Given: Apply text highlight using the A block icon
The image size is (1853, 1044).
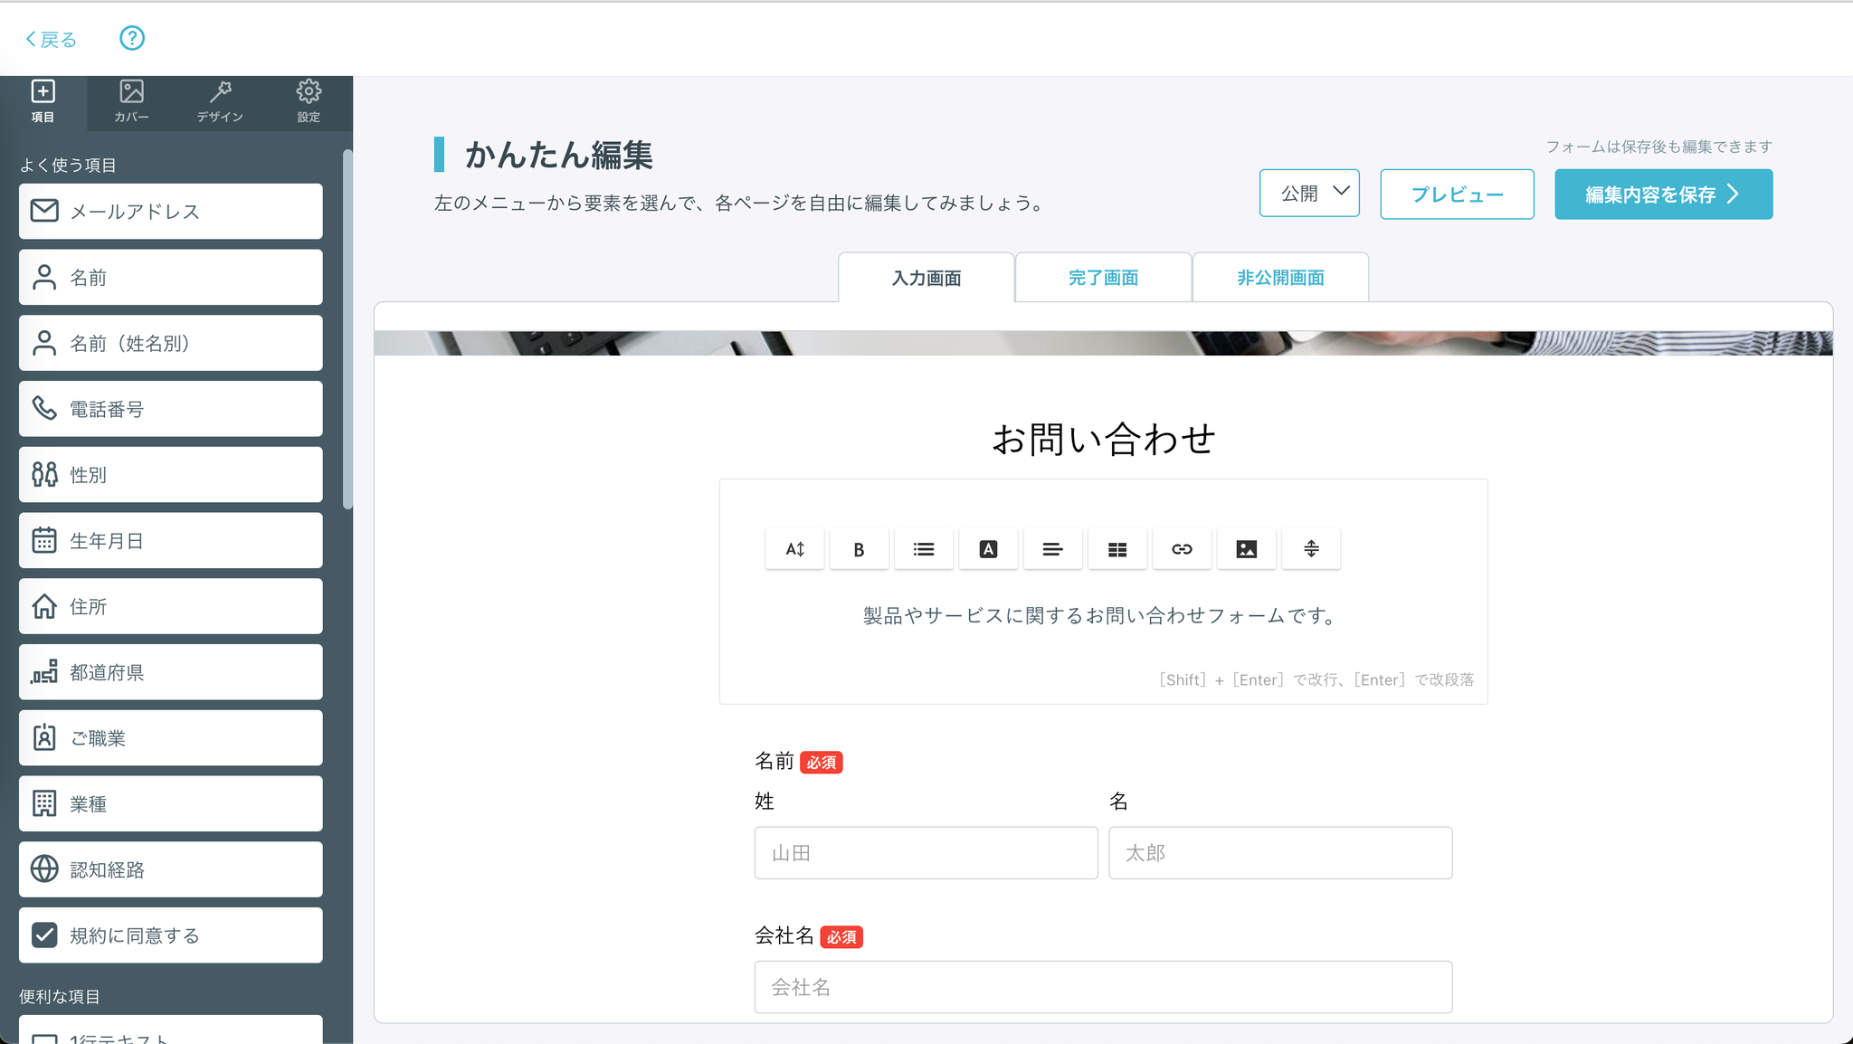Looking at the screenshot, I should point(987,548).
